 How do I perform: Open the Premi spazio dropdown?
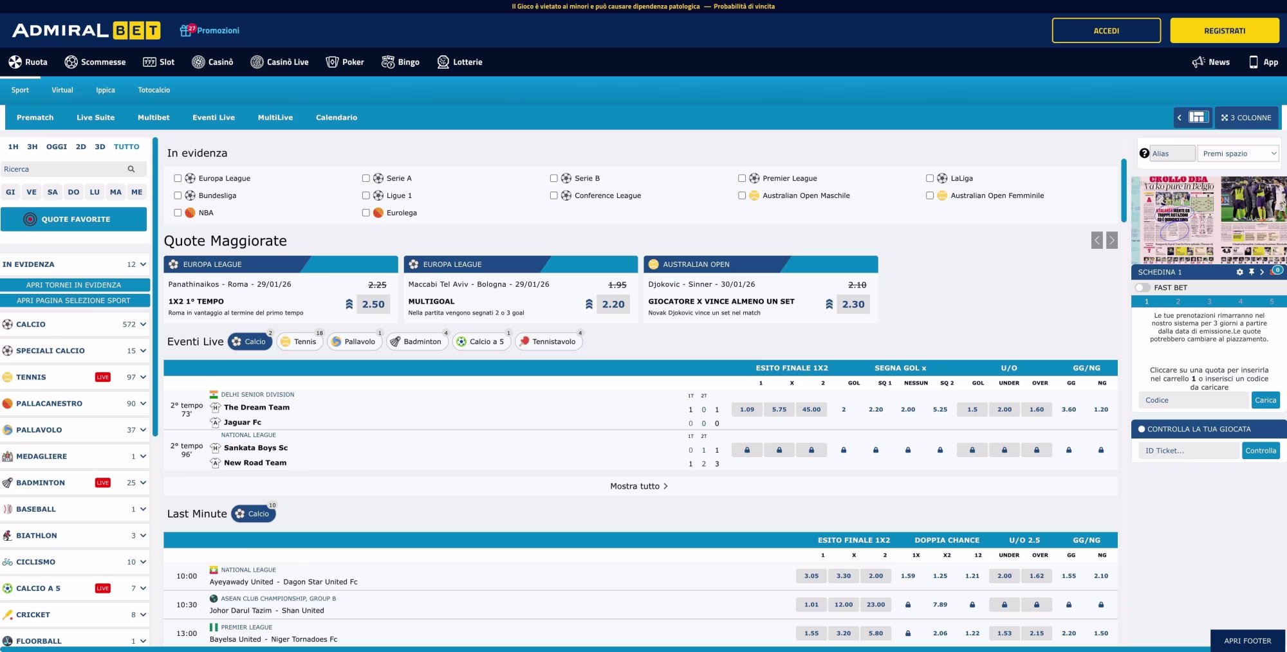click(1237, 153)
